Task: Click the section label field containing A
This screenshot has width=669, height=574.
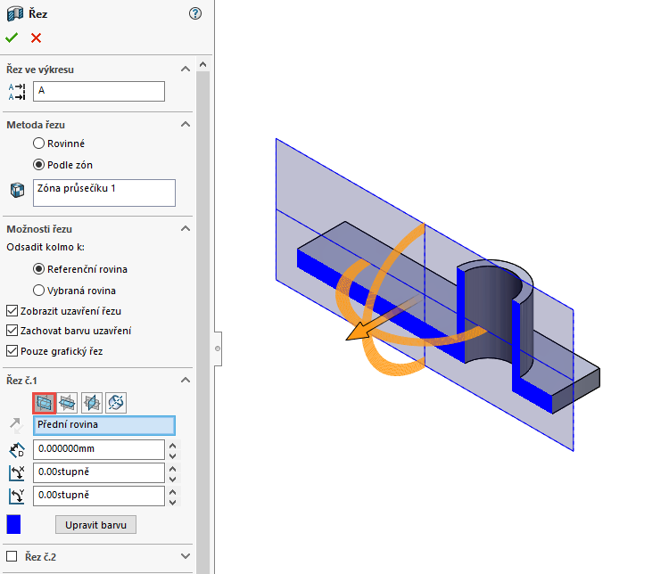Action: click(99, 91)
